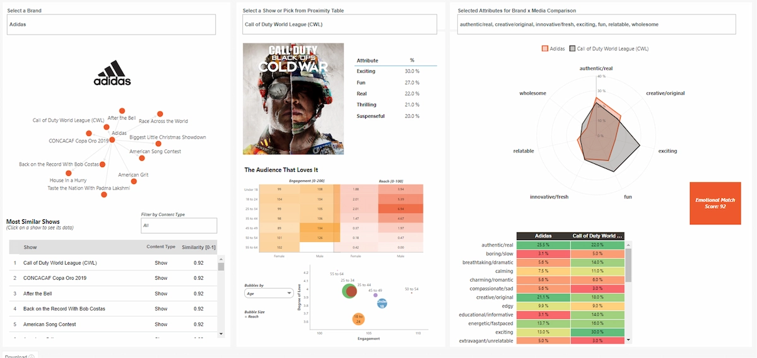The image size is (757, 358).
Task: Click the Adidas logo image
Action: [x=112, y=73]
